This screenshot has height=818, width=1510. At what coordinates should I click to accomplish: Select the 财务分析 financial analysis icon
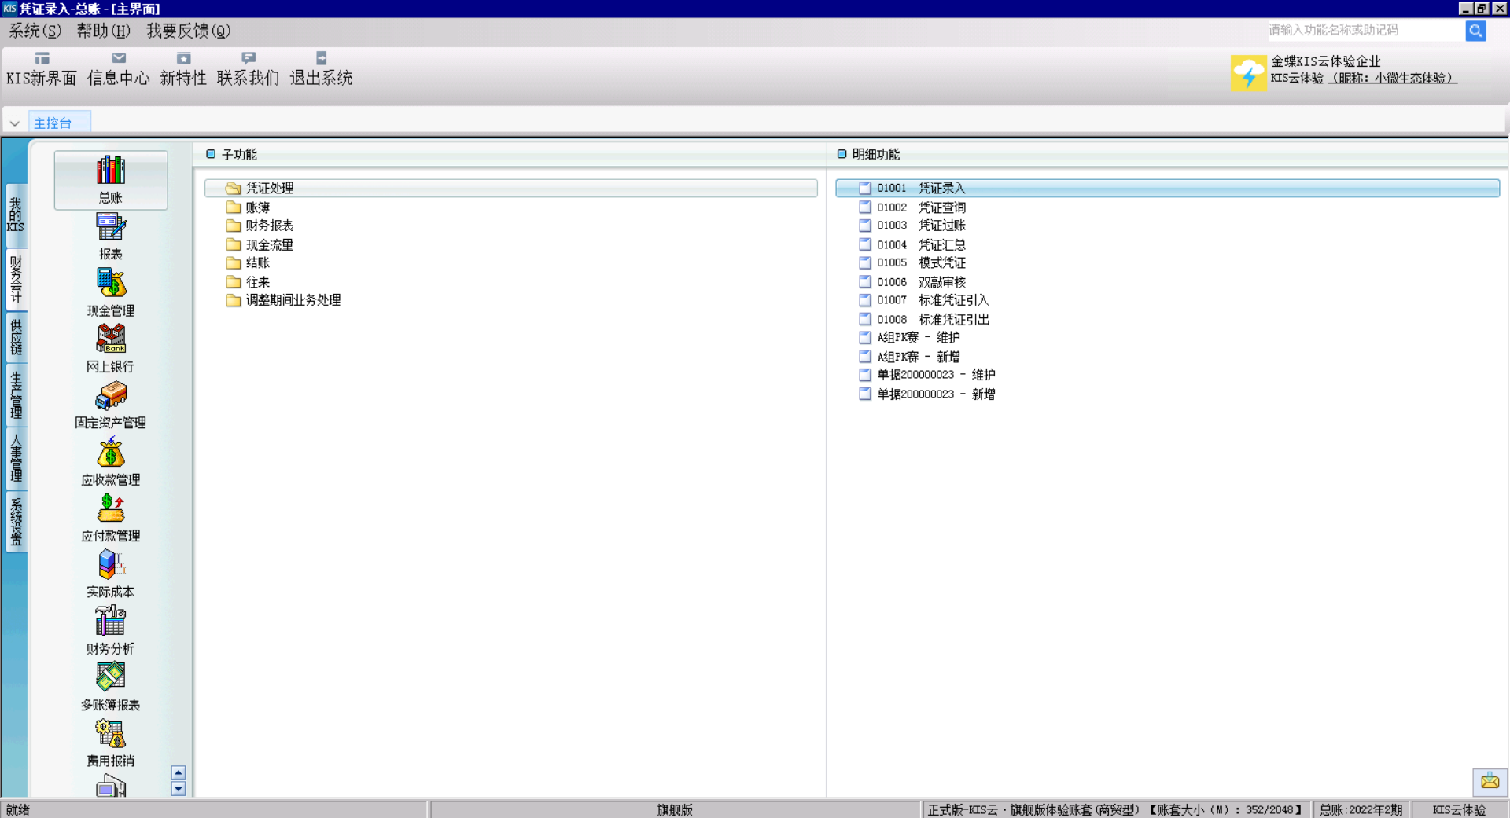(x=111, y=622)
